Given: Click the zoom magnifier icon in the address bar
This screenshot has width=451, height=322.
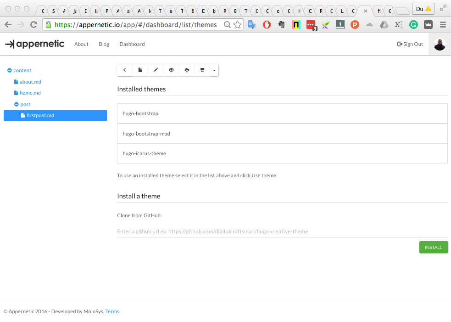Looking at the screenshot, I should coord(227,25).
